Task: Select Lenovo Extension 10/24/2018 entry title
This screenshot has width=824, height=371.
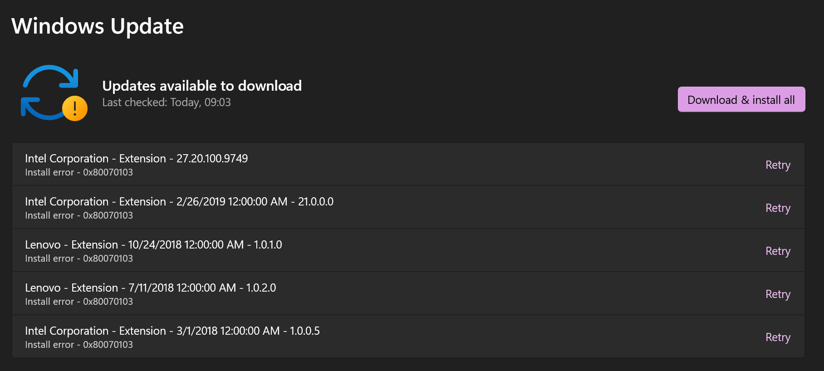Action: coord(153,244)
